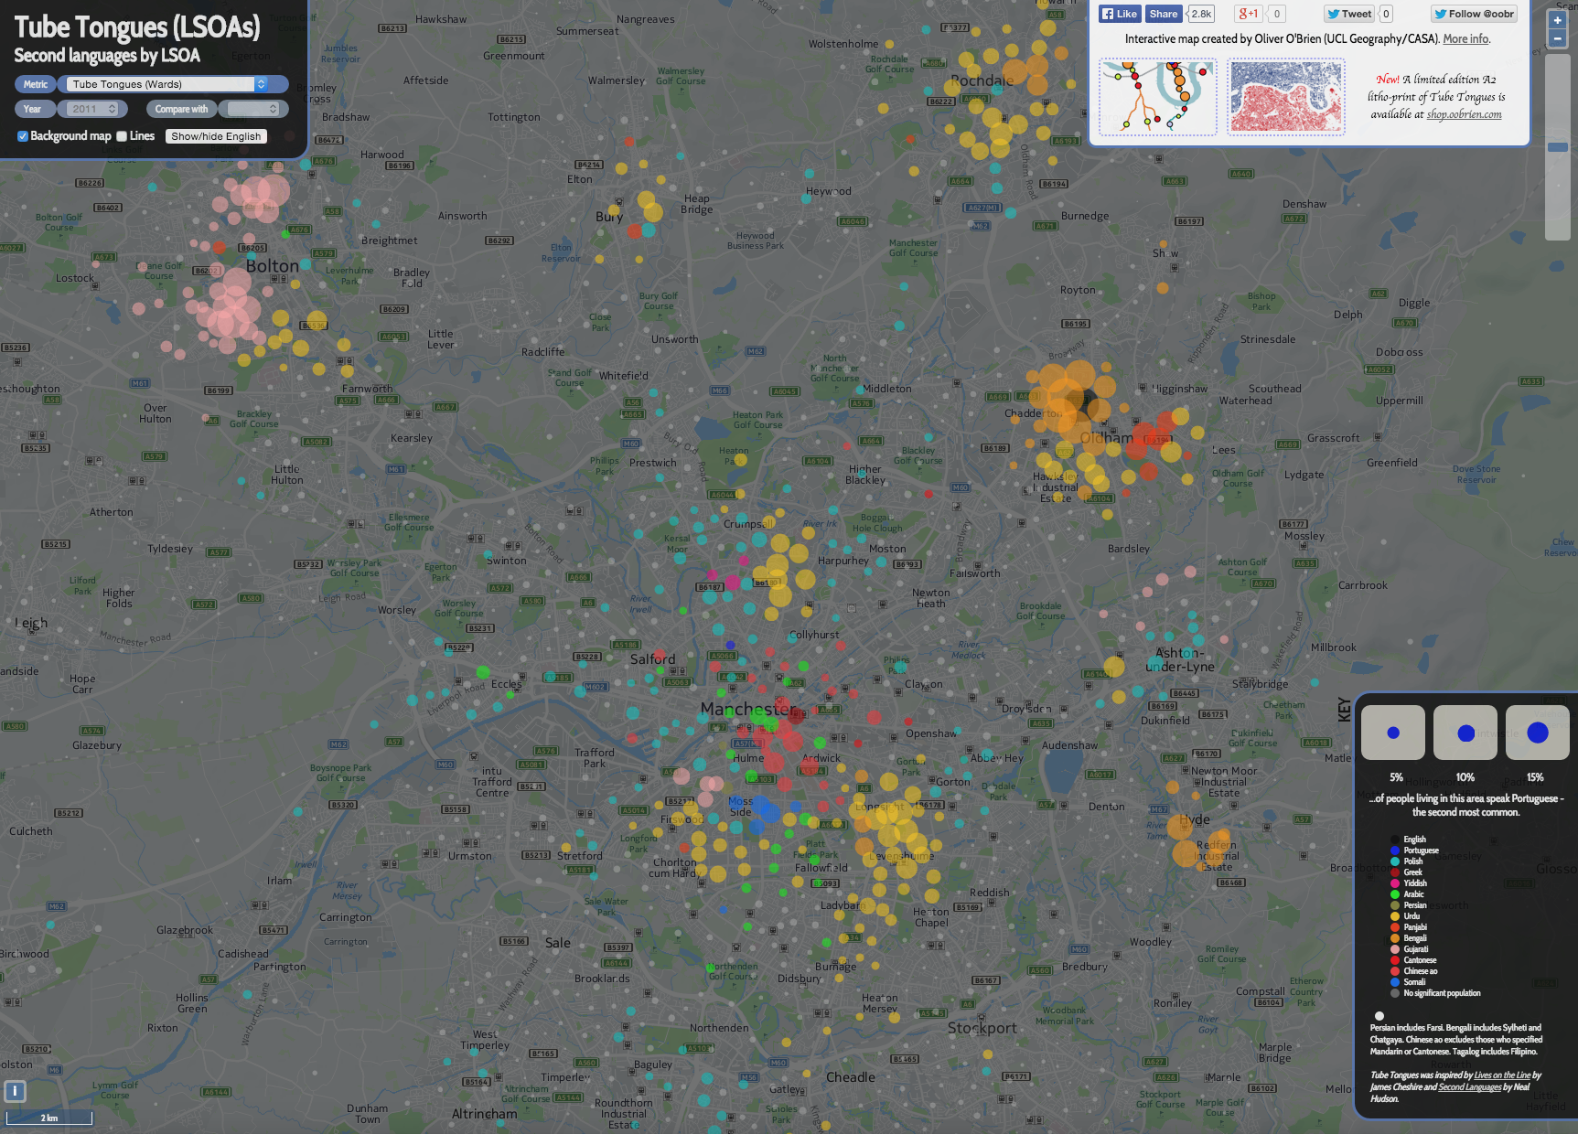Click the Stockport town label
The height and width of the screenshot is (1134, 1578).
tap(982, 1028)
